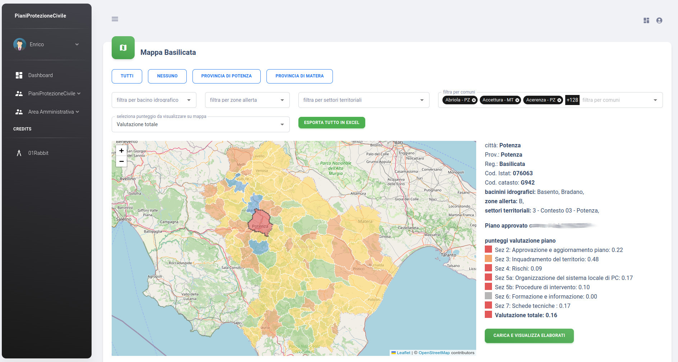Click the PianiProtezioneCivile app title
Screen dimensions: 678x362
pyautogui.click(x=40, y=16)
